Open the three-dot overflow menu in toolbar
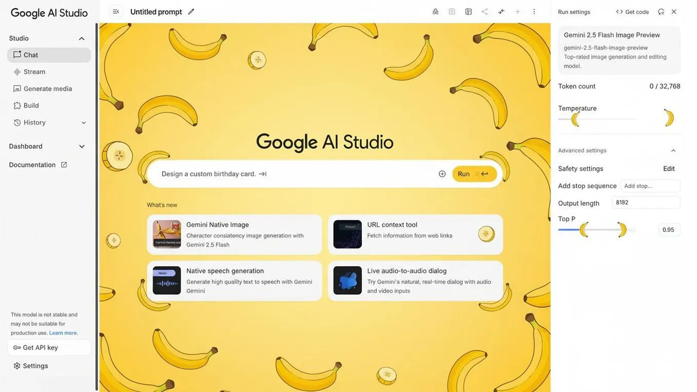The height and width of the screenshot is (392, 697). (x=533, y=11)
